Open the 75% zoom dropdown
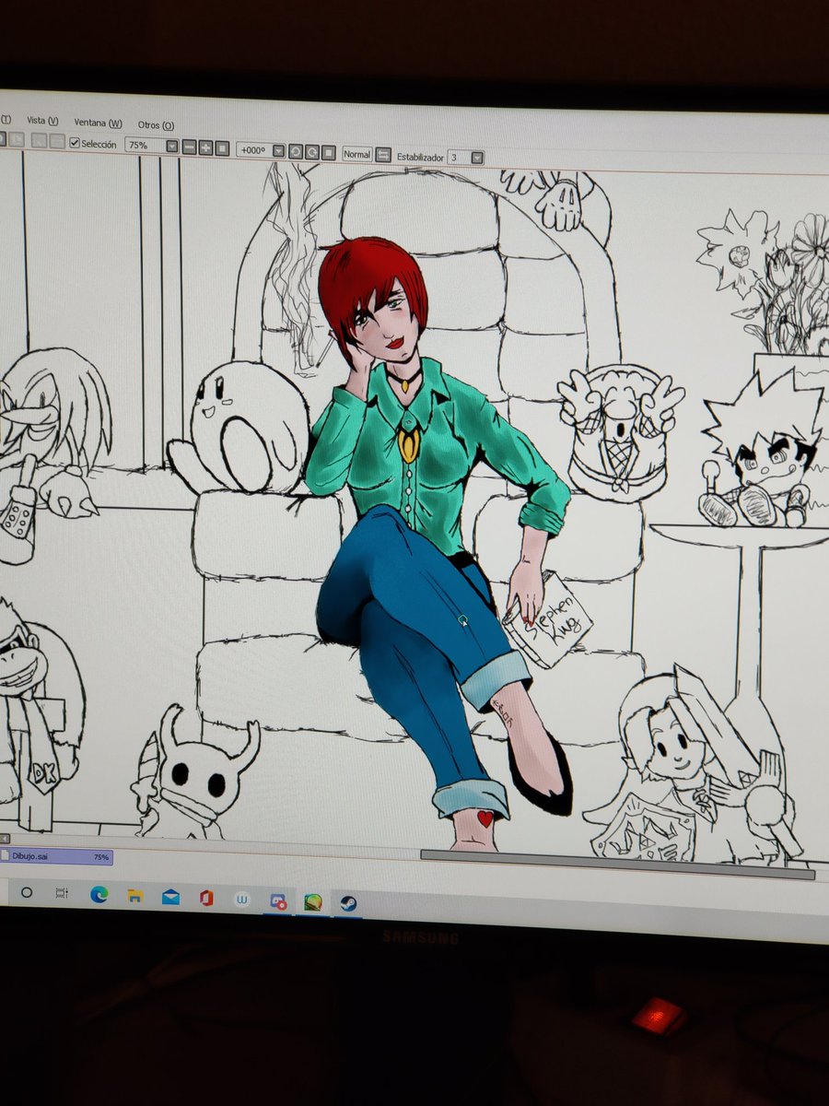829x1106 pixels. coord(172,146)
